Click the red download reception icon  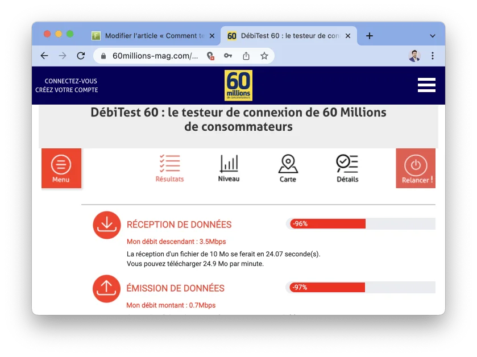click(106, 225)
